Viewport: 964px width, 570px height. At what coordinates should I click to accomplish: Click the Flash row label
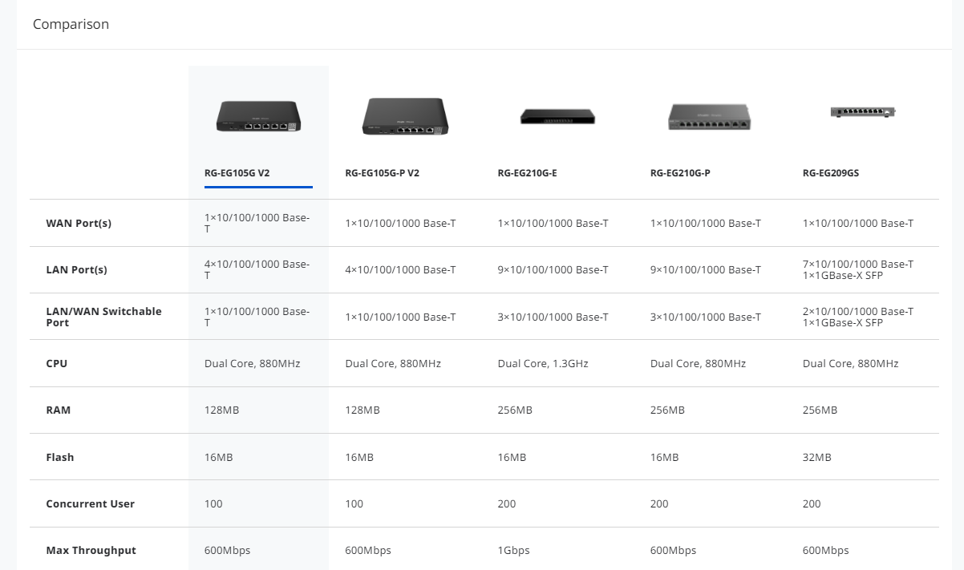point(60,457)
